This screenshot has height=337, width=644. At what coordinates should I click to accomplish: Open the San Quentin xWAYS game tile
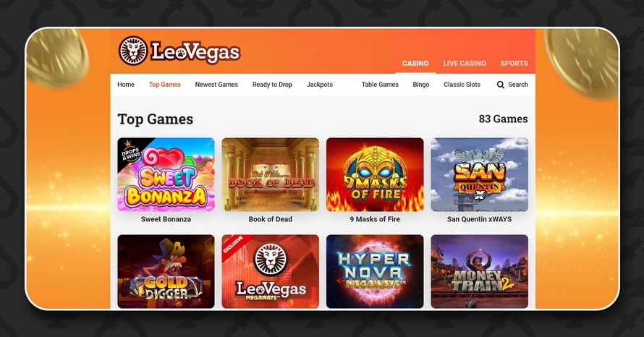tap(479, 174)
